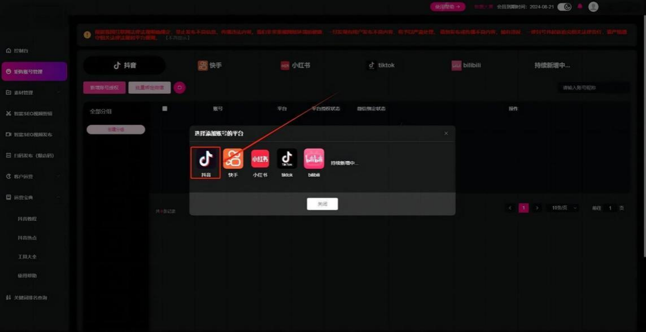Switch to the 快手 platform tab
Image resolution: width=646 pixels, height=332 pixels.
(x=210, y=65)
